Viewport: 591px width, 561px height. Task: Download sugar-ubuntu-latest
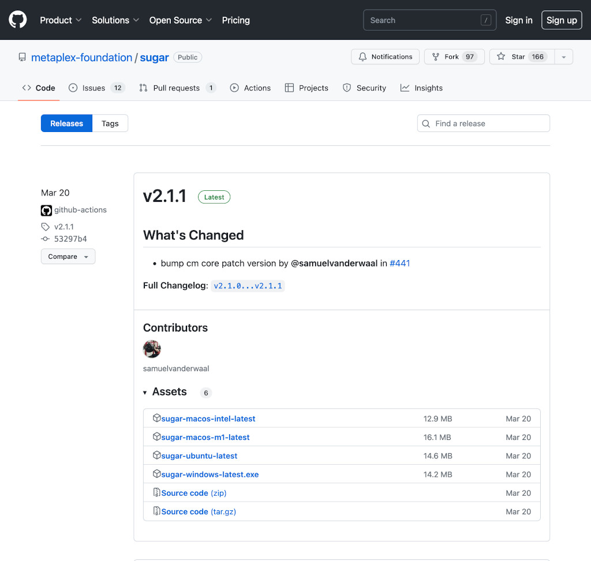pyautogui.click(x=199, y=455)
